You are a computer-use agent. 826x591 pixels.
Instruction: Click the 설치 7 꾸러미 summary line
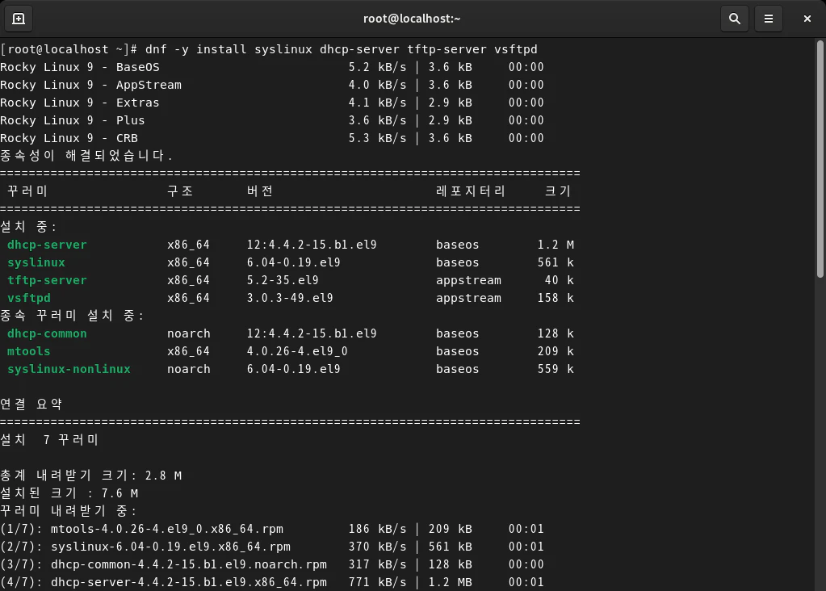(x=49, y=440)
